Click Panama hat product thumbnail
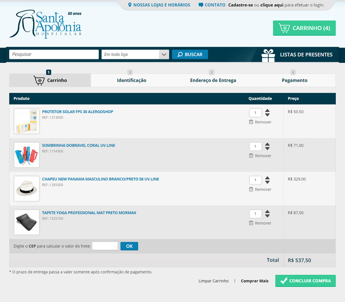Screen dimensions: 345x302 click(27, 189)
